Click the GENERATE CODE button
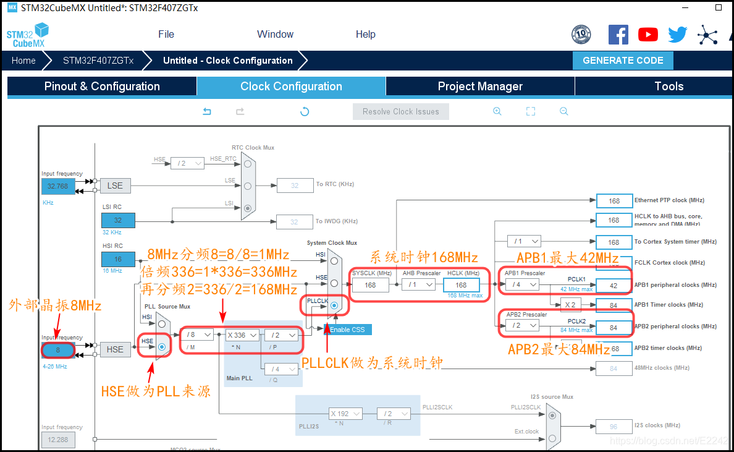 [623, 61]
